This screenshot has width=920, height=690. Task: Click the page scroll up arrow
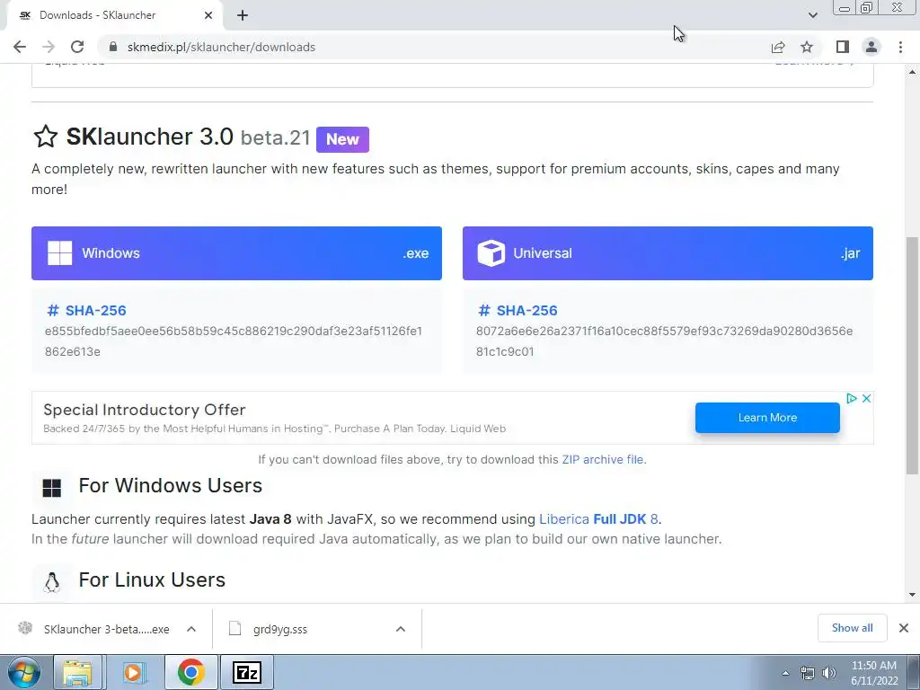(x=913, y=72)
